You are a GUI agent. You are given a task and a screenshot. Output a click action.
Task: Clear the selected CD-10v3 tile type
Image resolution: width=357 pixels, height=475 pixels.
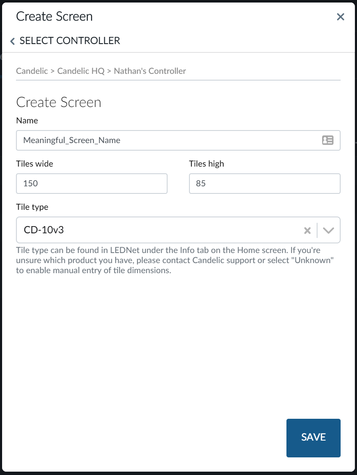click(307, 230)
